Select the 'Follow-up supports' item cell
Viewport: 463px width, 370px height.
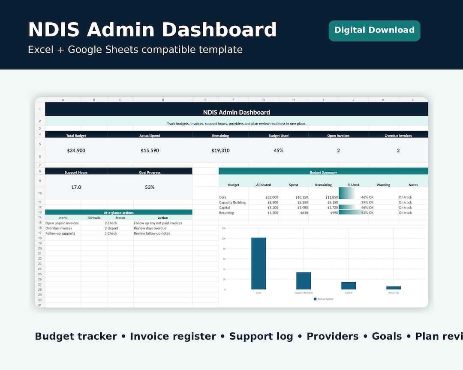63,233
